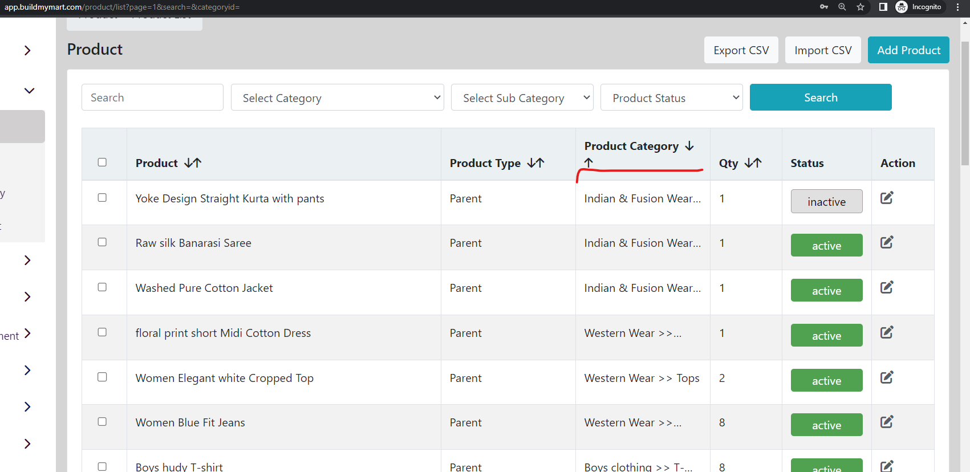This screenshot has height=472, width=970.
Task: Open Chrome three-dot menu
Action: click(x=957, y=7)
